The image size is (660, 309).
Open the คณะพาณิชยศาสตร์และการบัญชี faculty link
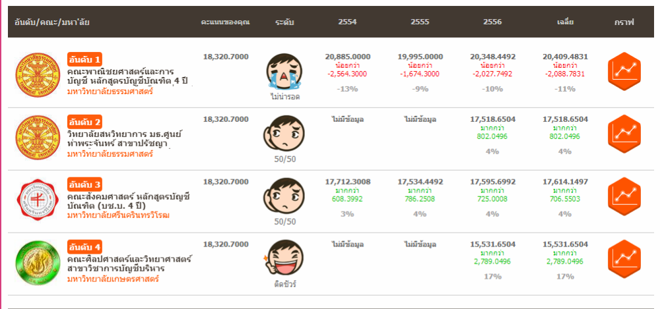pos(128,76)
